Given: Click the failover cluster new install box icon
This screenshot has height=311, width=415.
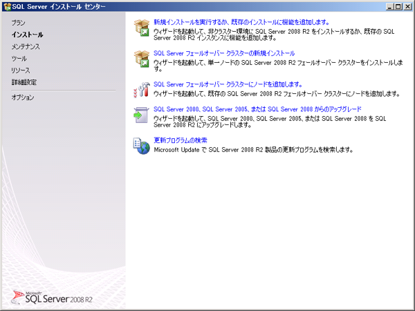Looking at the screenshot, I should click(x=142, y=59).
